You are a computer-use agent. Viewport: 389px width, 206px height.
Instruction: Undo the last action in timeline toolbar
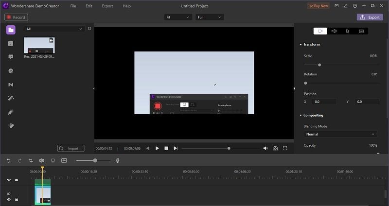pos(8,161)
